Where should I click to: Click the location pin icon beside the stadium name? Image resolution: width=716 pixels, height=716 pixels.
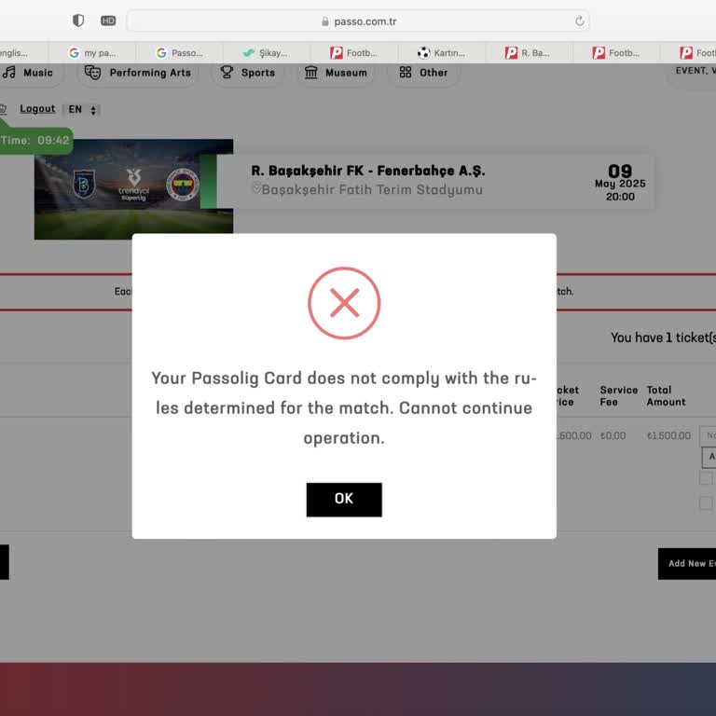pyautogui.click(x=256, y=187)
